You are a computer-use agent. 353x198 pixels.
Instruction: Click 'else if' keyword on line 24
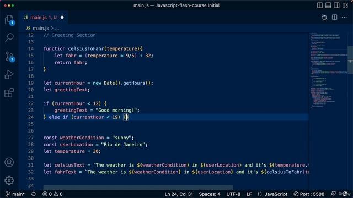(x=58, y=117)
